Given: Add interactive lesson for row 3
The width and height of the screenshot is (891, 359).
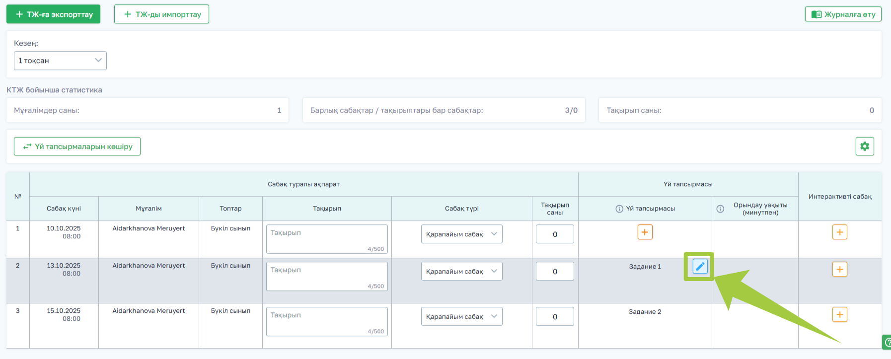Looking at the screenshot, I should 839,315.
